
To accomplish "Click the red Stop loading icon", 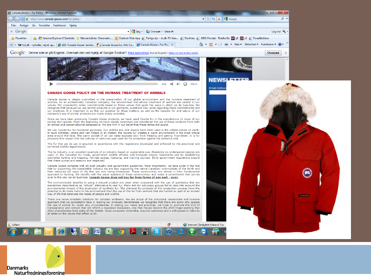I will [x=219, y=19].
